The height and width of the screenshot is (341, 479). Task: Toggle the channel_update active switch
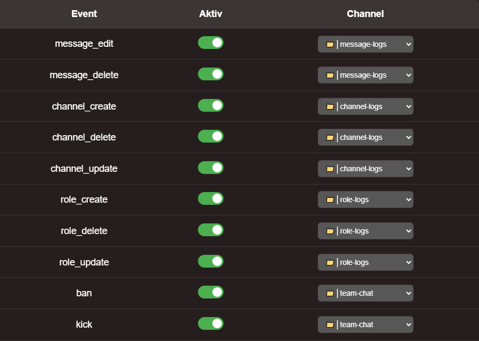210,168
